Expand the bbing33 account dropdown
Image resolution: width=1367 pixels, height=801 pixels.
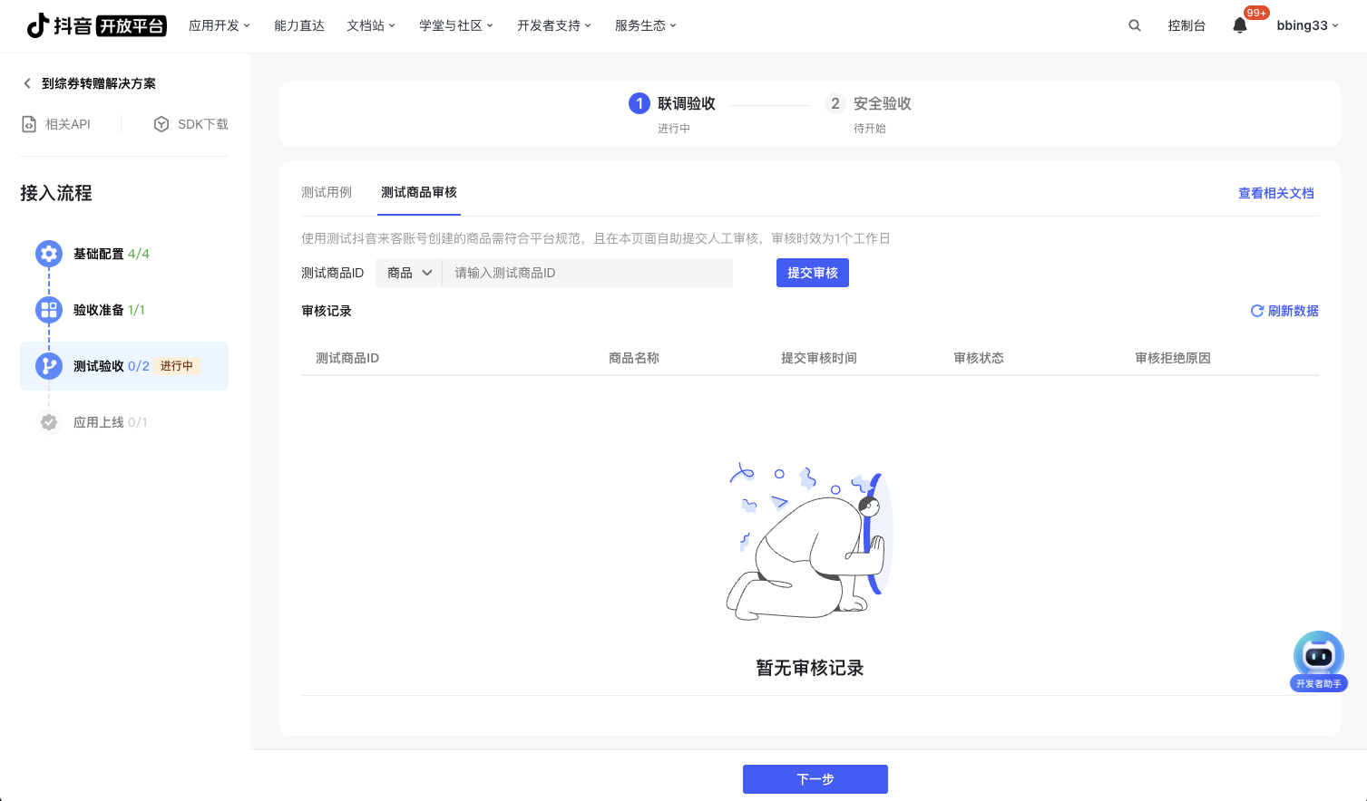click(1307, 25)
